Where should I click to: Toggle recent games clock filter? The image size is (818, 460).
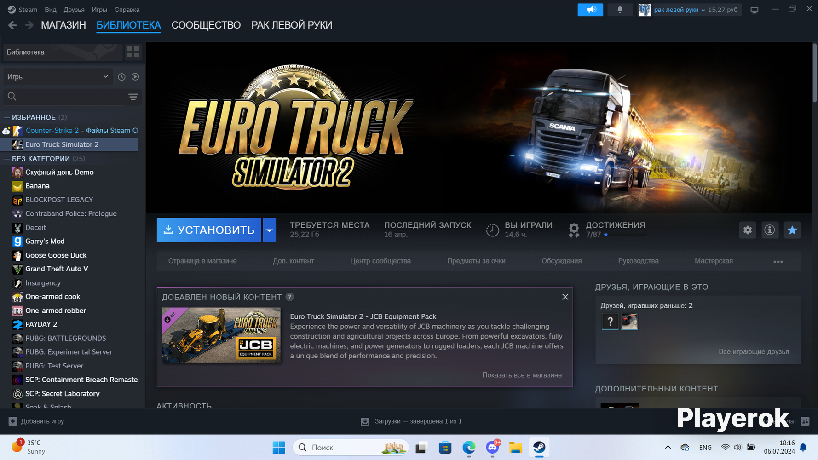[x=121, y=77]
